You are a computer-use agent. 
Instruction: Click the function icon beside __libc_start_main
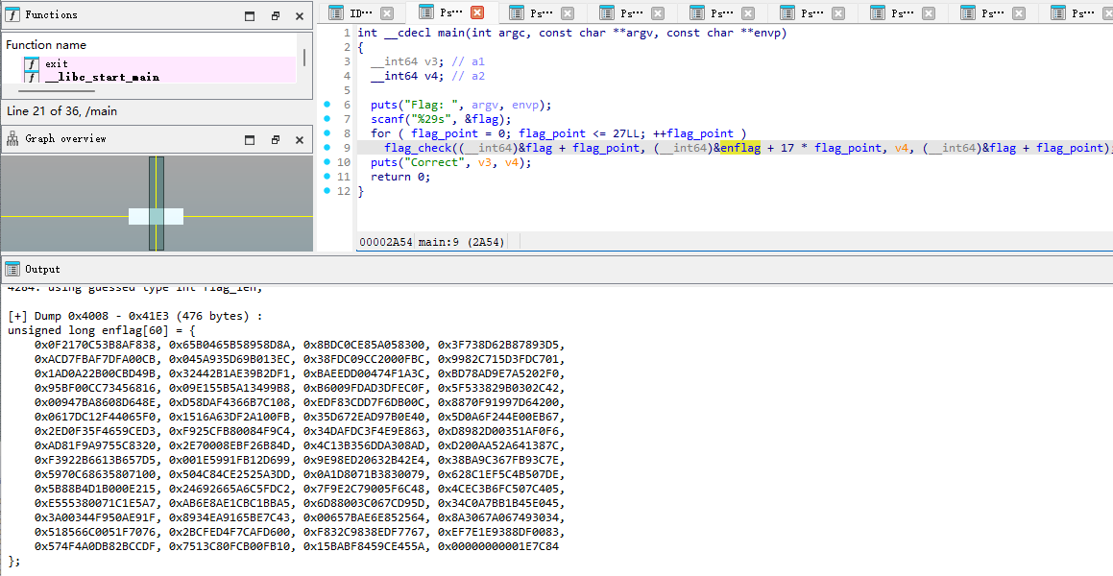(x=32, y=77)
